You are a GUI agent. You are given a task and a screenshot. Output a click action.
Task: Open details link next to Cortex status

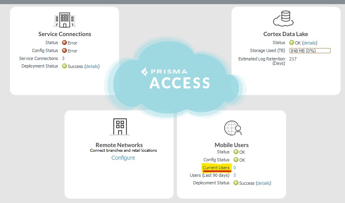pyautogui.click(x=310, y=43)
